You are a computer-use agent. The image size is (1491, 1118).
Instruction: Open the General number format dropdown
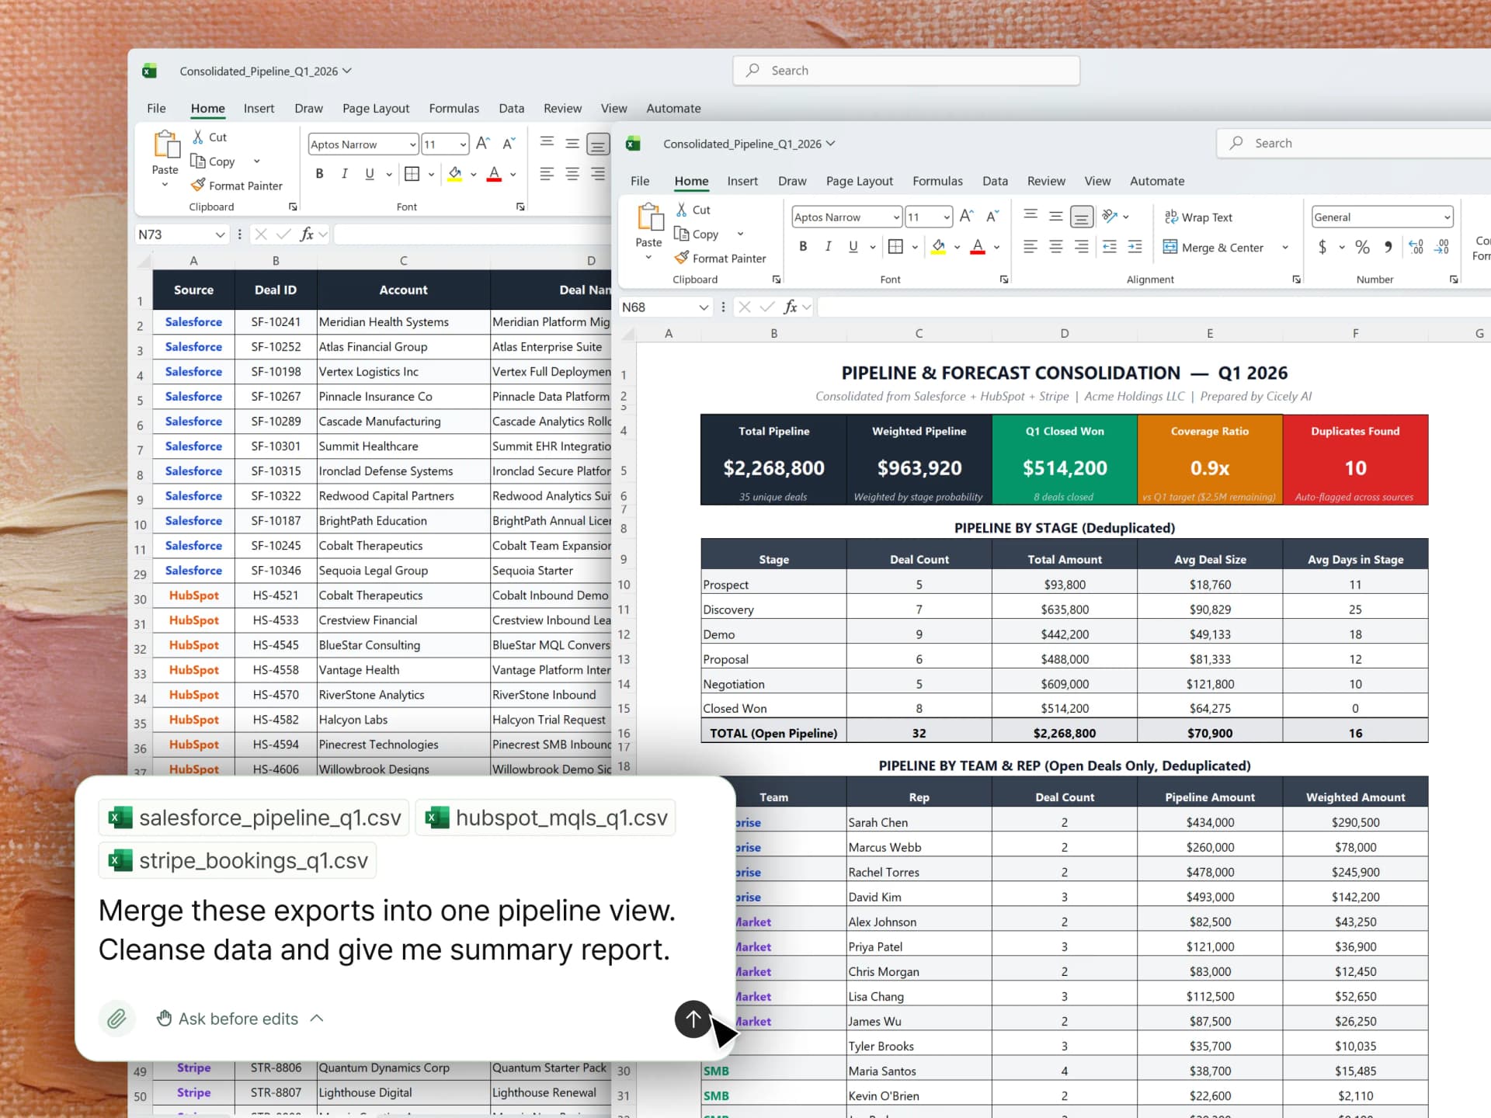click(x=1447, y=217)
